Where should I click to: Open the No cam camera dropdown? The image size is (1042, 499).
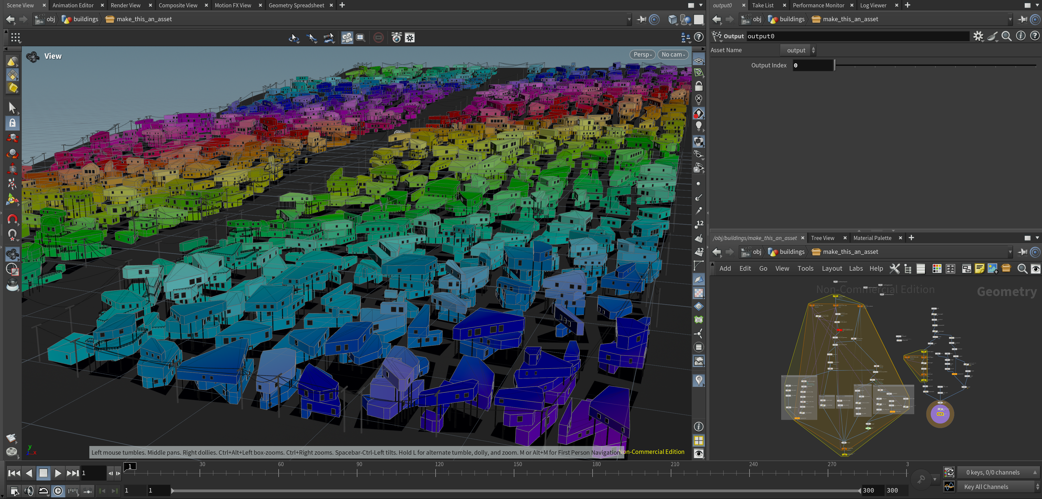673,55
